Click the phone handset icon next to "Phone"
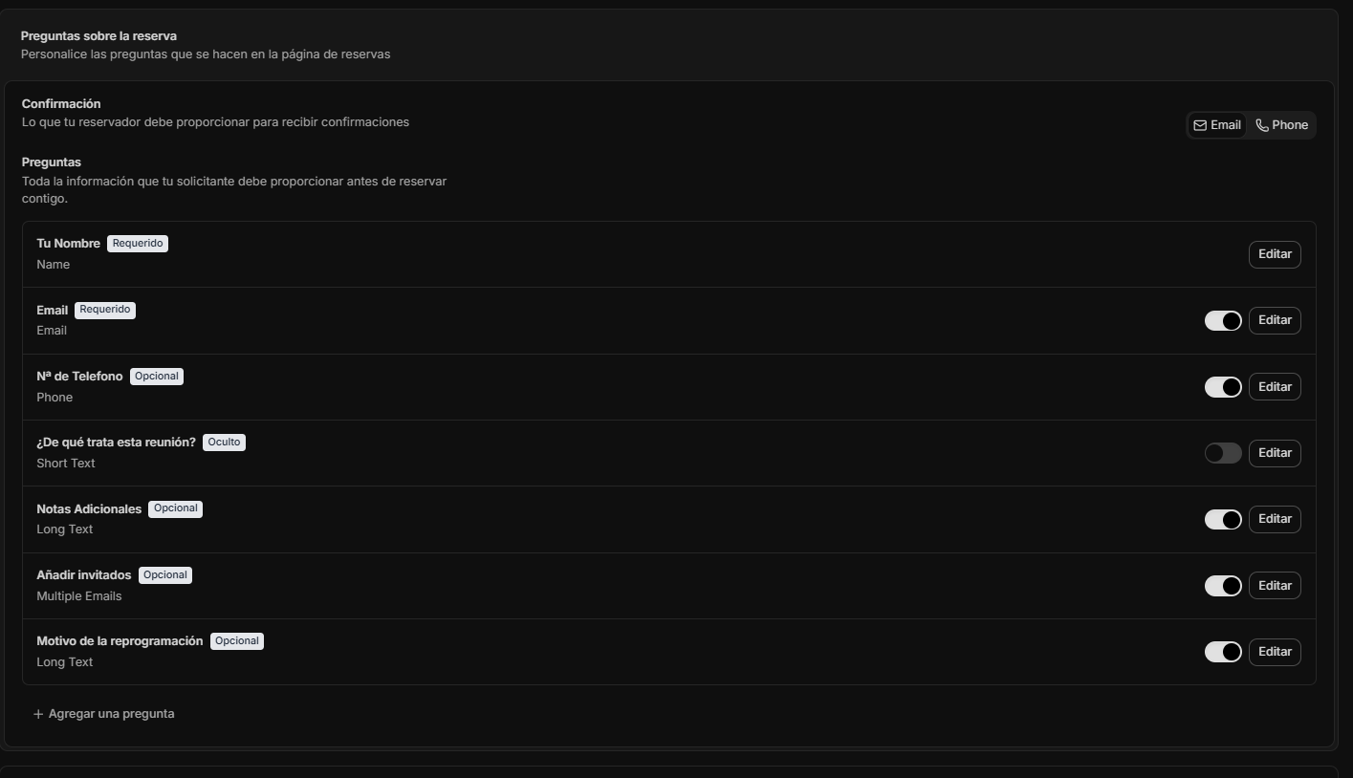The height and width of the screenshot is (778, 1353). point(1261,124)
